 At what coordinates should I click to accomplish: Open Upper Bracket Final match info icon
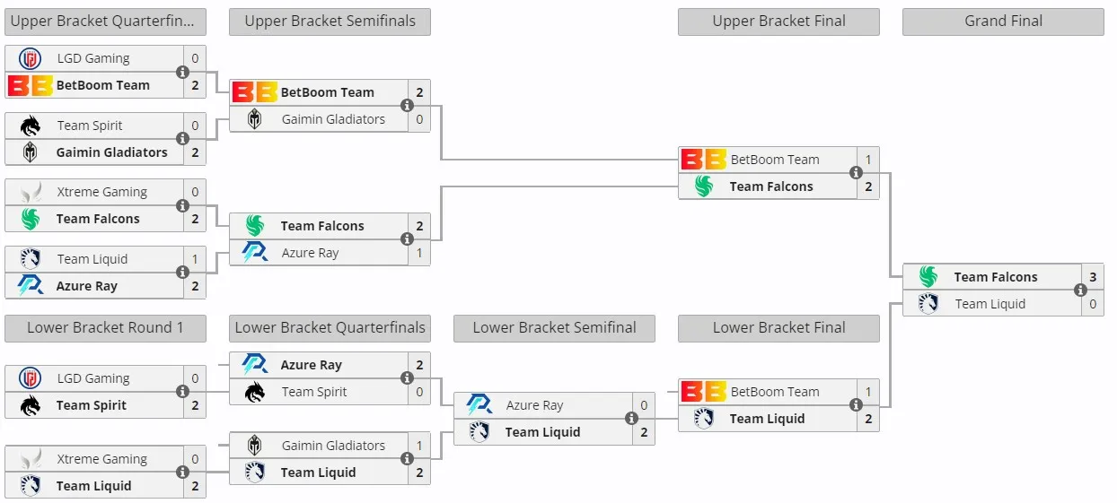click(x=856, y=173)
